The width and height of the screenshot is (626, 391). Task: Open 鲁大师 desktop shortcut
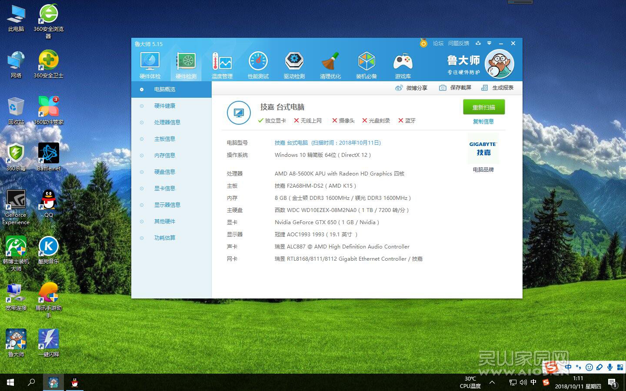(x=16, y=344)
